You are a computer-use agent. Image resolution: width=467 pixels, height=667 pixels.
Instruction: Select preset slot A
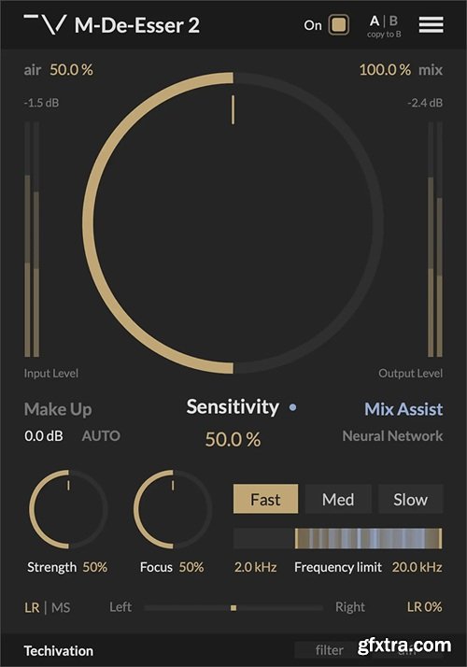375,21
